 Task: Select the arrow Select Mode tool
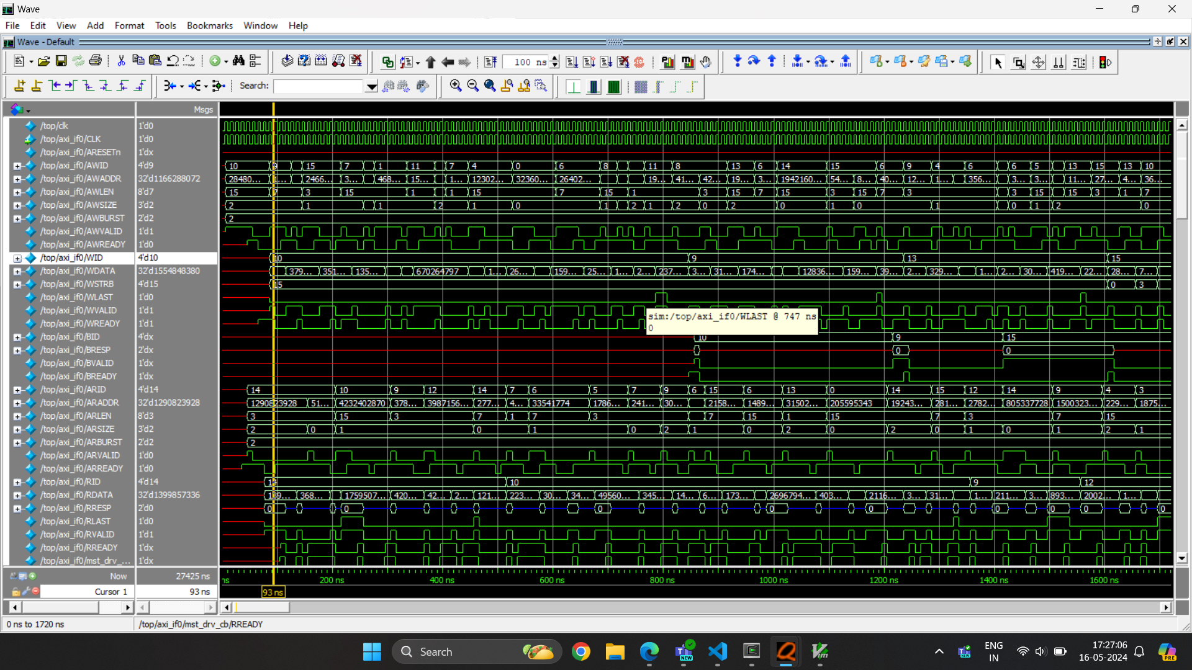tap(998, 63)
